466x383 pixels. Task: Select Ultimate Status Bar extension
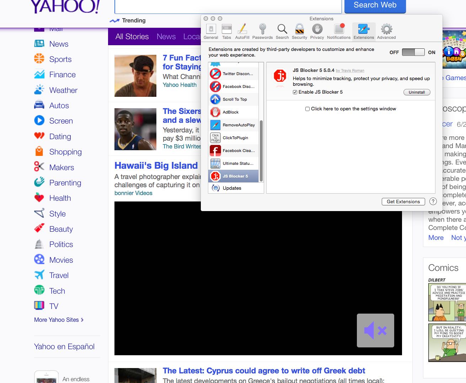pyautogui.click(x=234, y=163)
